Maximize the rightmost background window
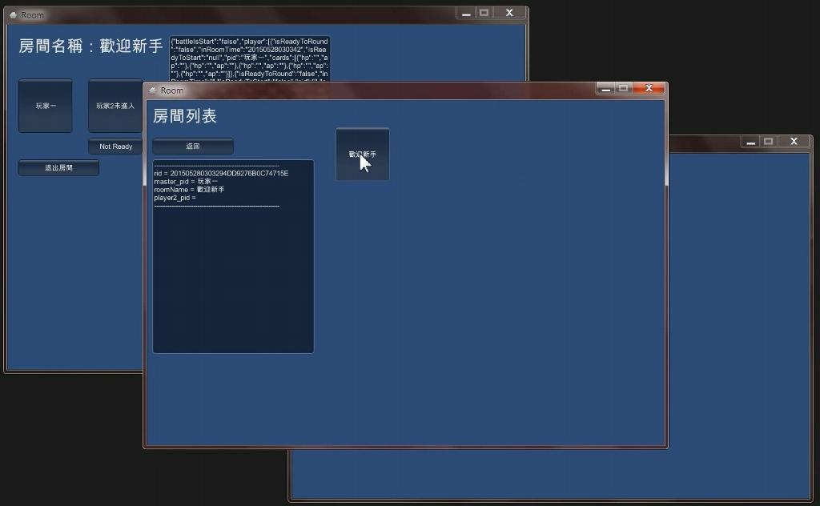Viewport: 820px width, 506px height. 768,142
